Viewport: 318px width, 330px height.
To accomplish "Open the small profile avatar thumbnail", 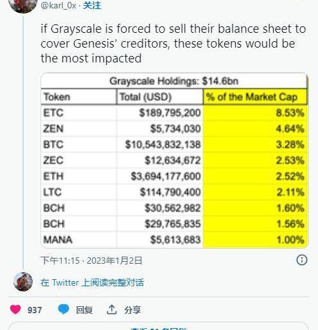I will (x=23, y=282).
